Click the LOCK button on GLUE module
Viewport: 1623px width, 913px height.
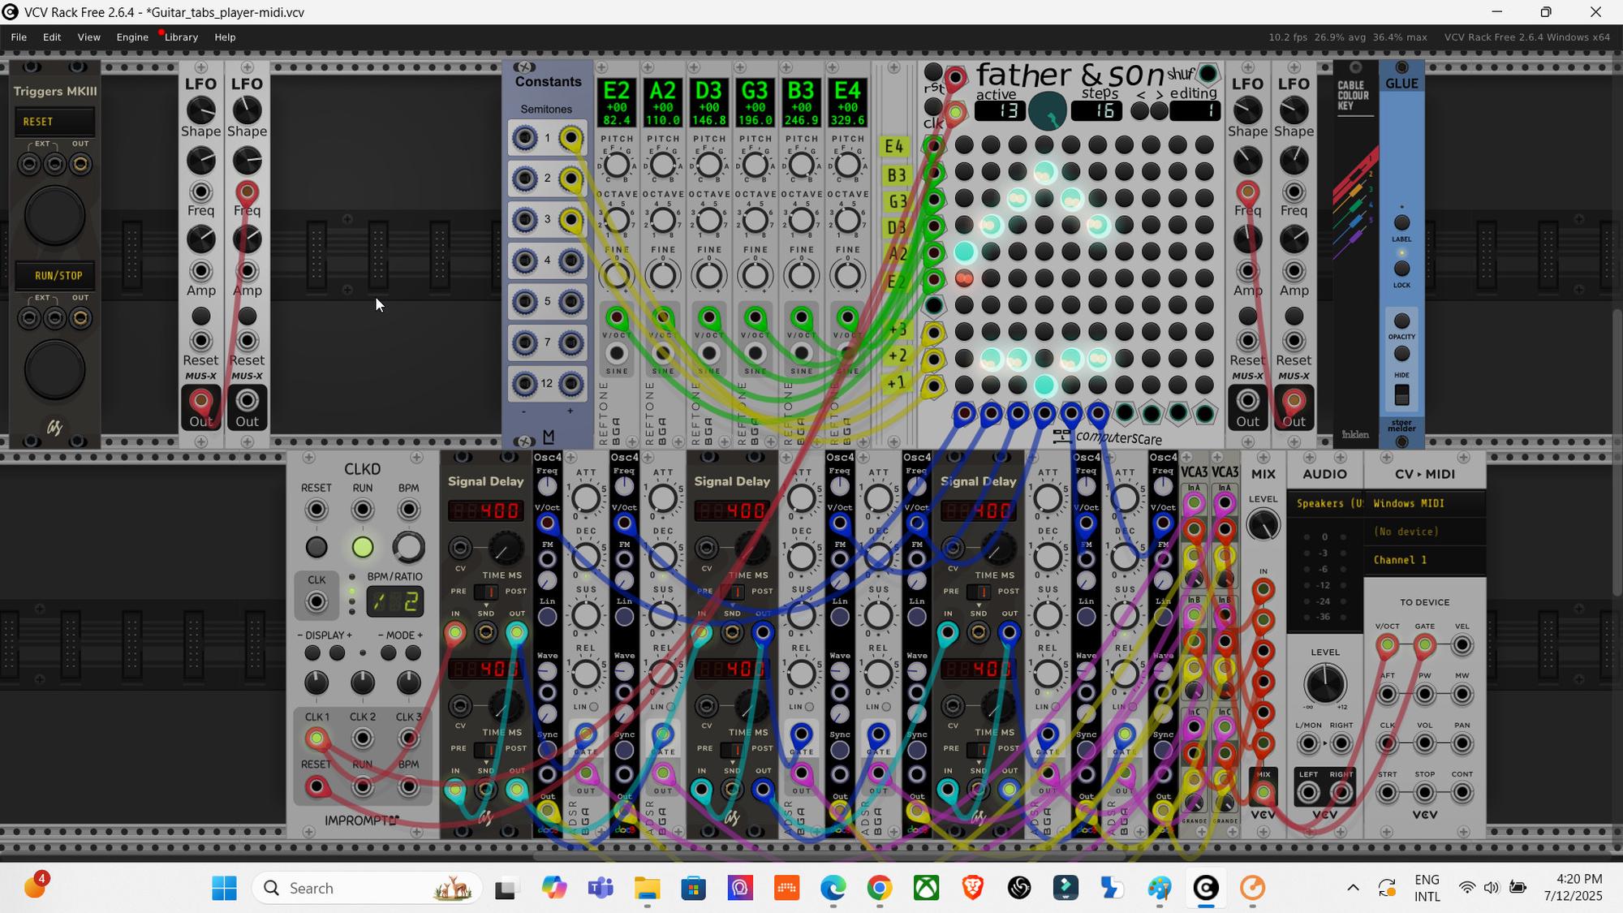[1401, 269]
